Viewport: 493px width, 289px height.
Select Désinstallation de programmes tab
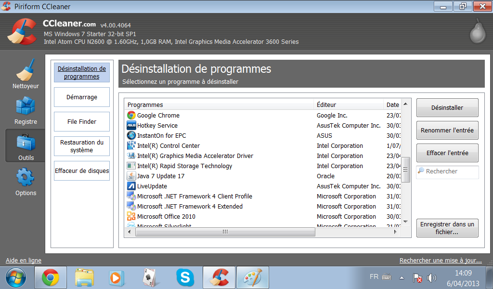click(82, 72)
